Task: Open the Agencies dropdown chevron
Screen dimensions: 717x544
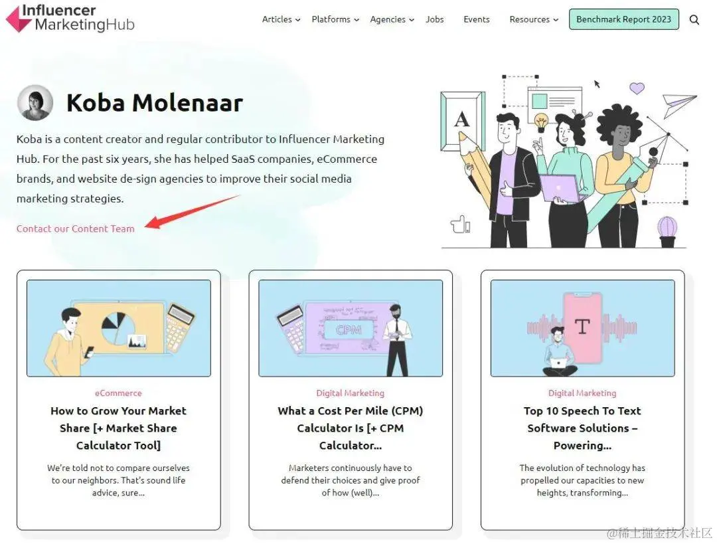Action: (412, 20)
